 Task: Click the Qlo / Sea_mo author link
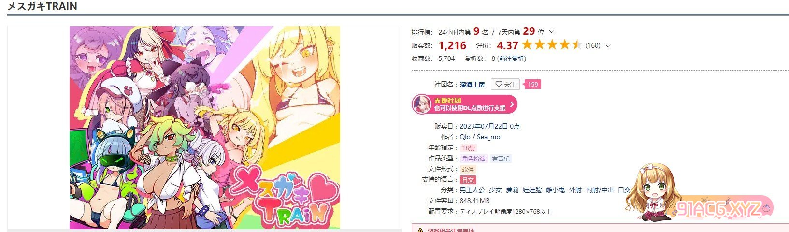[x=480, y=137]
